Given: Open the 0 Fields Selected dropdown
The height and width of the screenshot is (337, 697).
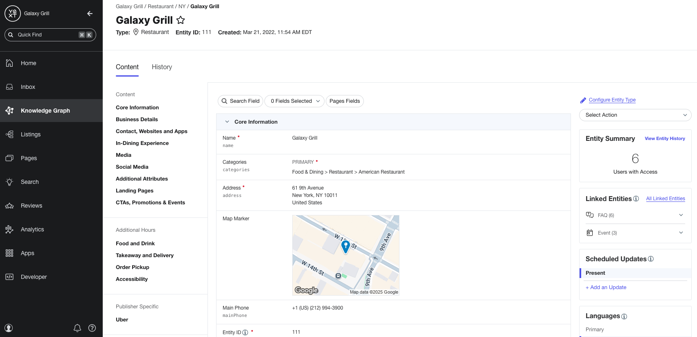Looking at the screenshot, I should click(295, 101).
